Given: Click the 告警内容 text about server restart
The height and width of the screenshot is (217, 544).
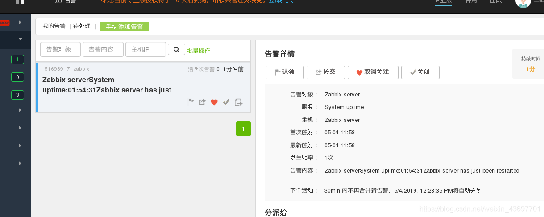Looking at the screenshot, I should pos(422,171).
